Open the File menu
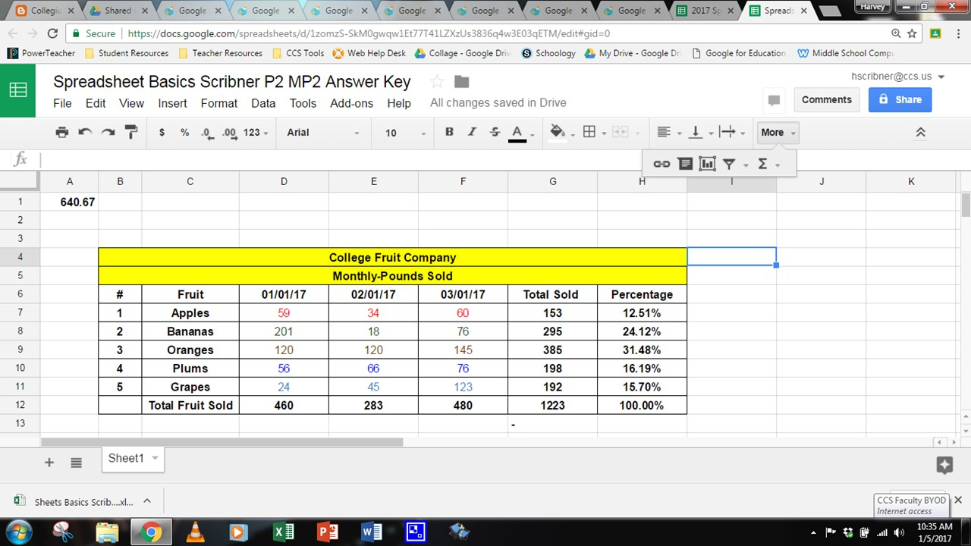971x546 pixels. coord(62,103)
